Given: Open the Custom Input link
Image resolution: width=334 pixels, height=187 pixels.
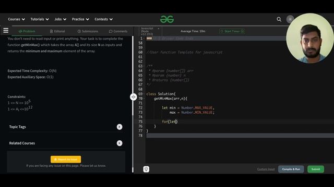Looking at the screenshot, I should click(266, 169).
